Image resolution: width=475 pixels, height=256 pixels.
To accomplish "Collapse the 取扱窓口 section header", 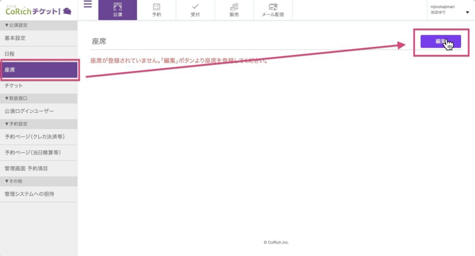I will (x=16, y=98).
